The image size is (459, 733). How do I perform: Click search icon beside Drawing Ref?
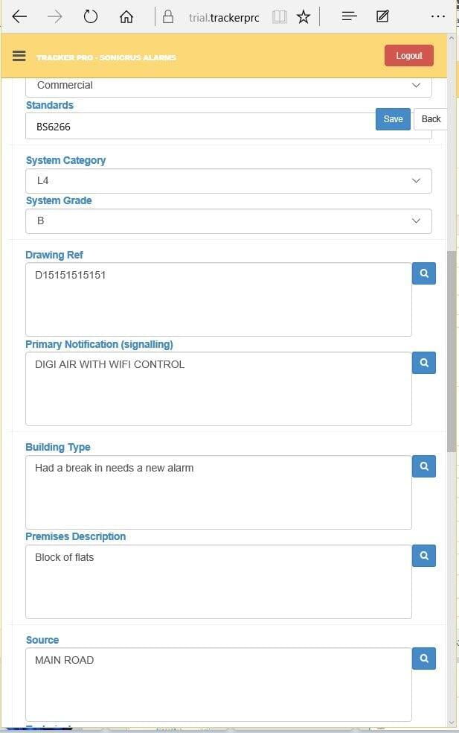tap(424, 273)
